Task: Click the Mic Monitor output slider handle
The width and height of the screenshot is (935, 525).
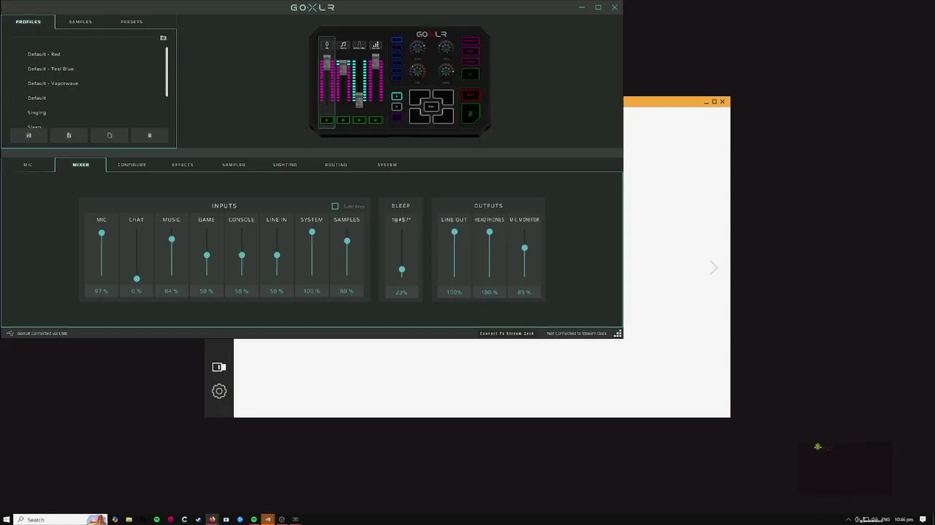Action: pyautogui.click(x=524, y=249)
